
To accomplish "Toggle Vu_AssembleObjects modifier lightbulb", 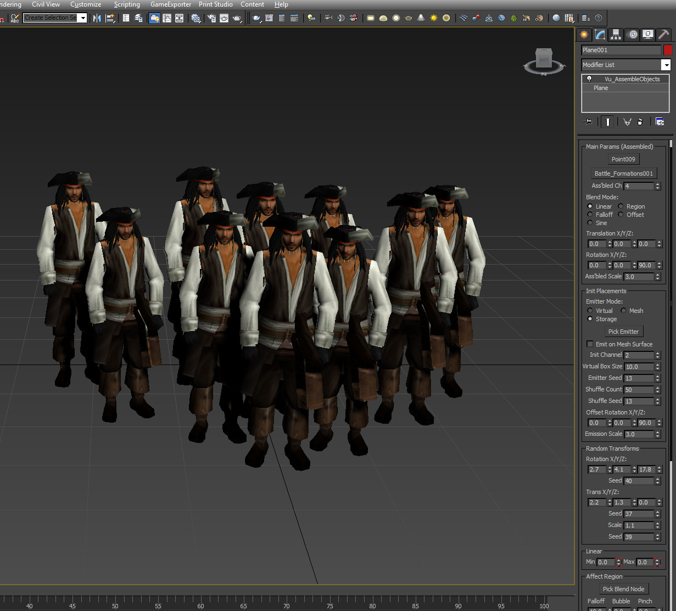I will click(x=589, y=79).
